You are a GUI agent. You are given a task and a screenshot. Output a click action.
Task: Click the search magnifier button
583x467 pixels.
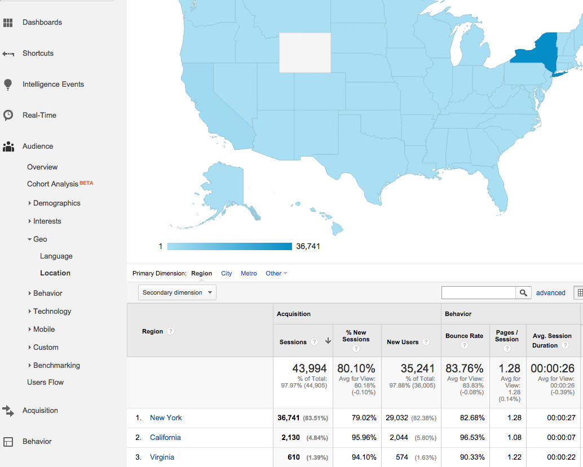click(524, 293)
